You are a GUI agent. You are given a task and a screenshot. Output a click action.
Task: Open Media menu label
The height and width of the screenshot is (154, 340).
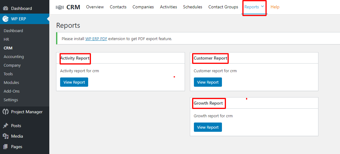(x=17, y=136)
